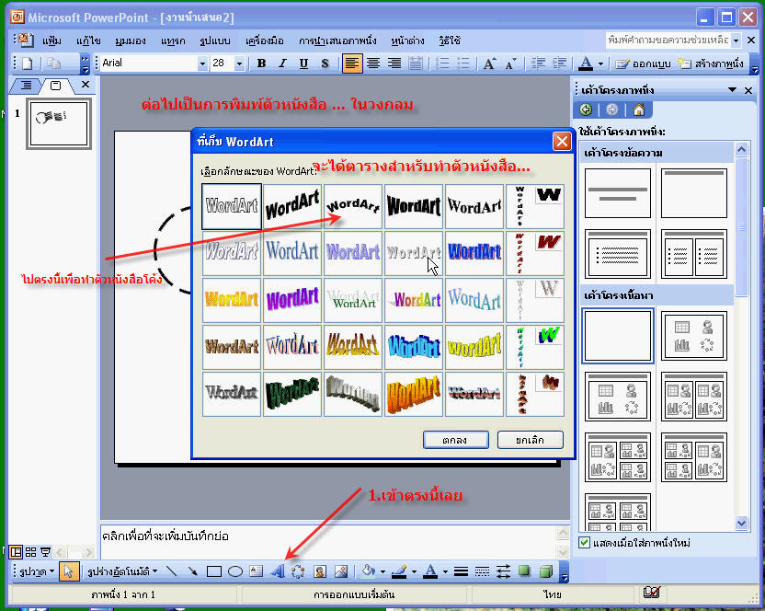Click the Insert Picture icon
Image resolution: width=765 pixels, height=611 pixels.
click(341, 571)
